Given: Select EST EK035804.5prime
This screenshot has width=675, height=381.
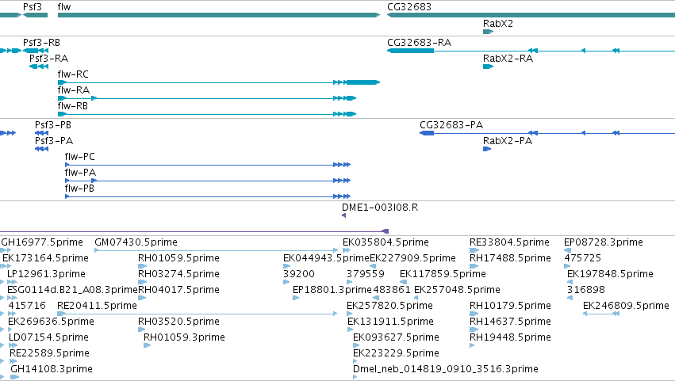Looking at the screenshot, I should coord(385,242).
